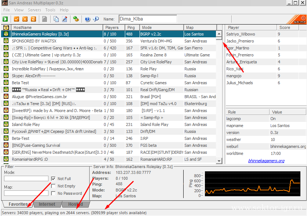Click the server list scrollbar thumb
This screenshot has width=307, height=216.
[219, 38]
